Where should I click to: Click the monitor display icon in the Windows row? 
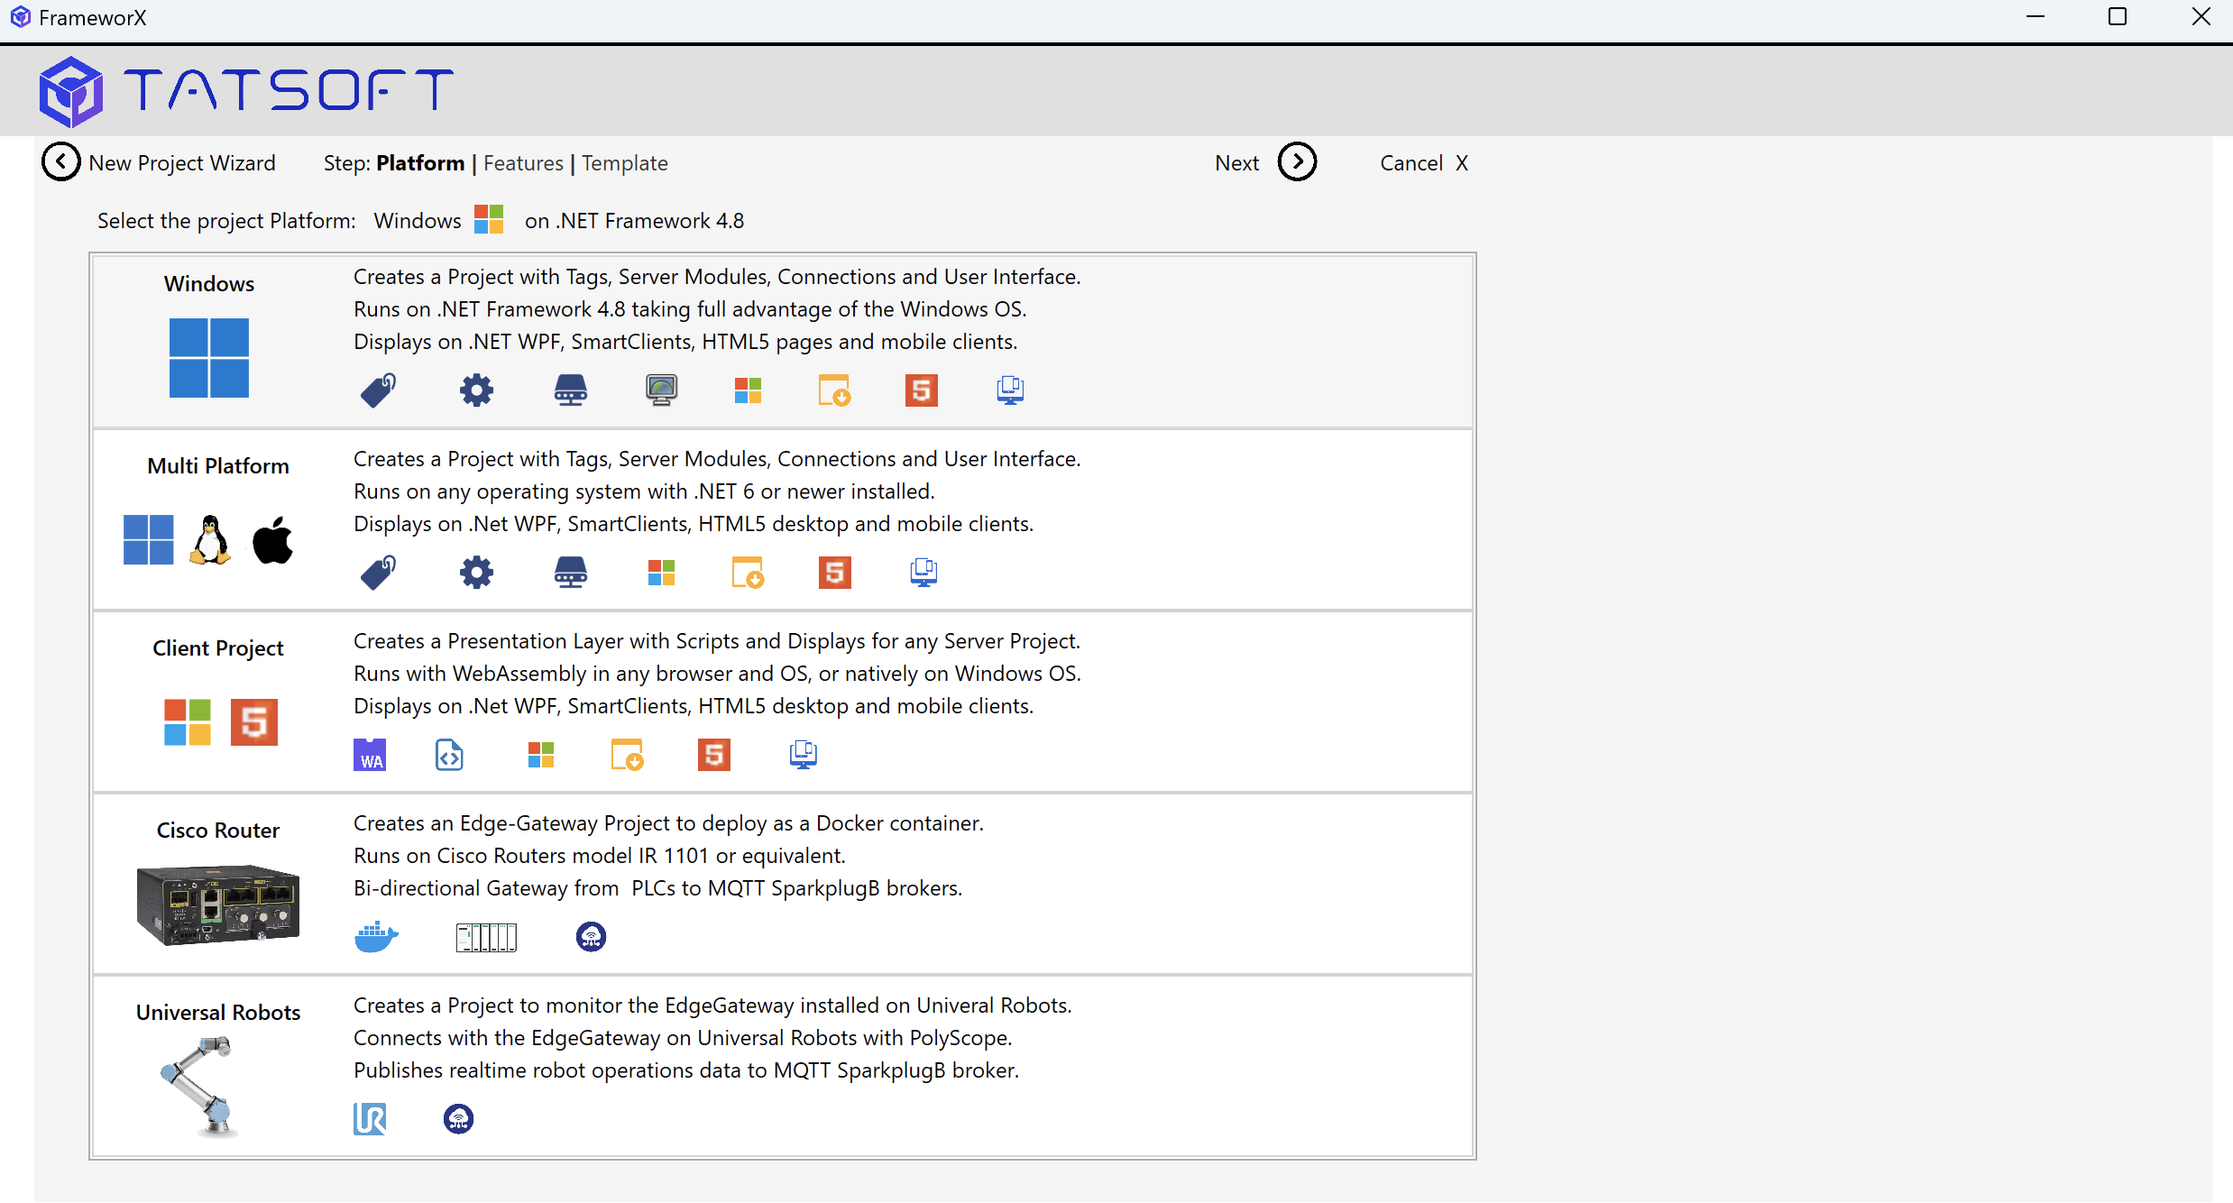(x=662, y=390)
